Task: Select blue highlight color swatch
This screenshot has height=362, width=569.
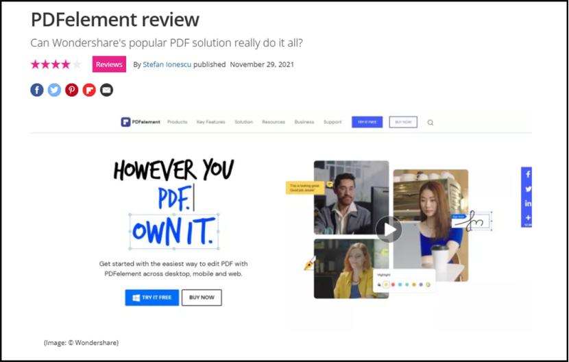Action: (x=400, y=285)
